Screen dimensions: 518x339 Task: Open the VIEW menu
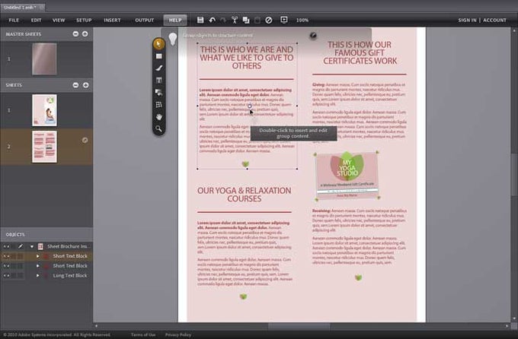point(59,20)
